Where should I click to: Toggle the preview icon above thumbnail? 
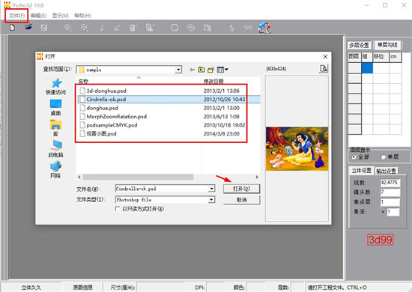(324, 69)
